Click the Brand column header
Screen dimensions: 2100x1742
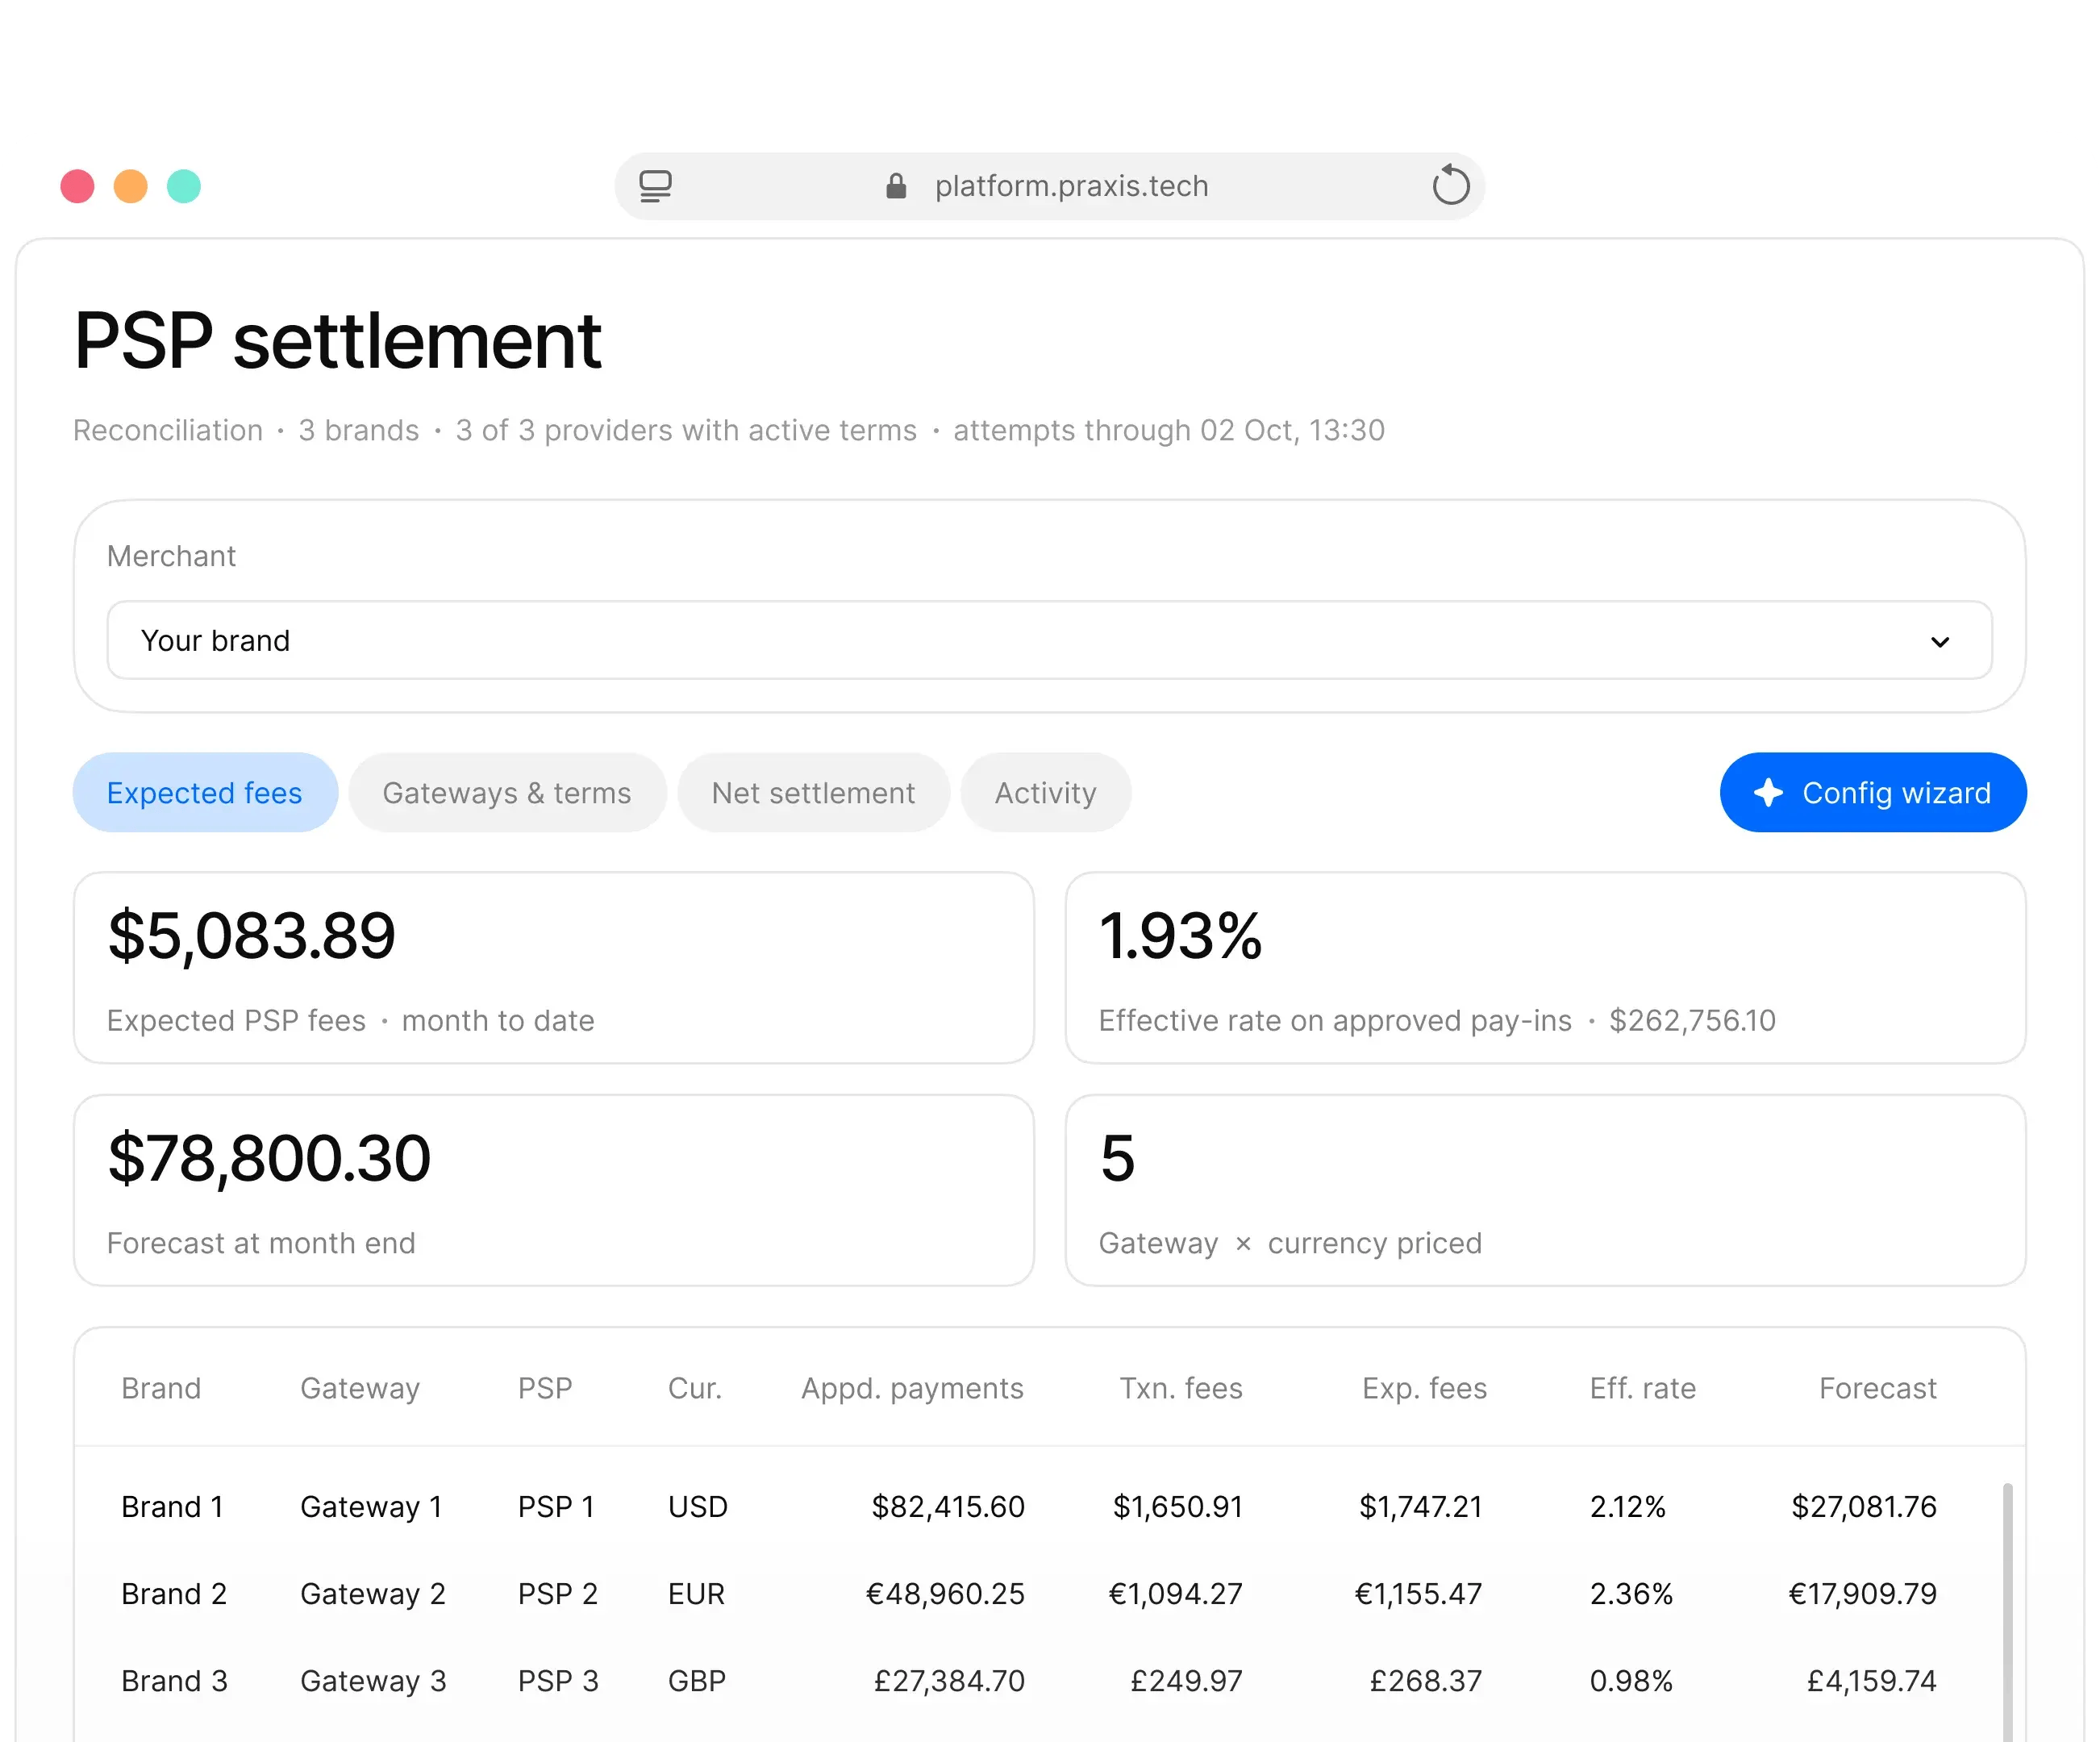(x=161, y=1388)
